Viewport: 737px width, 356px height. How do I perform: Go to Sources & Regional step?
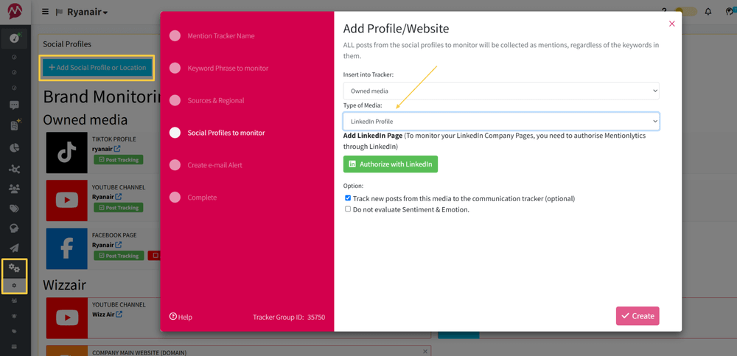216,101
